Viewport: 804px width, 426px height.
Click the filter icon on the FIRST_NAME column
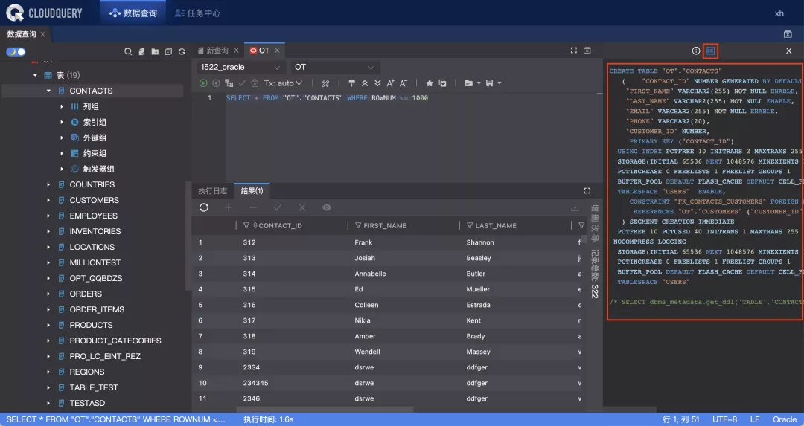pos(357,225)
